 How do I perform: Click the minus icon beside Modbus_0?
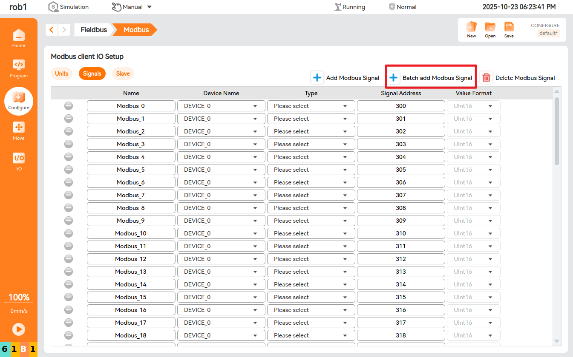(x=69, y=106)
